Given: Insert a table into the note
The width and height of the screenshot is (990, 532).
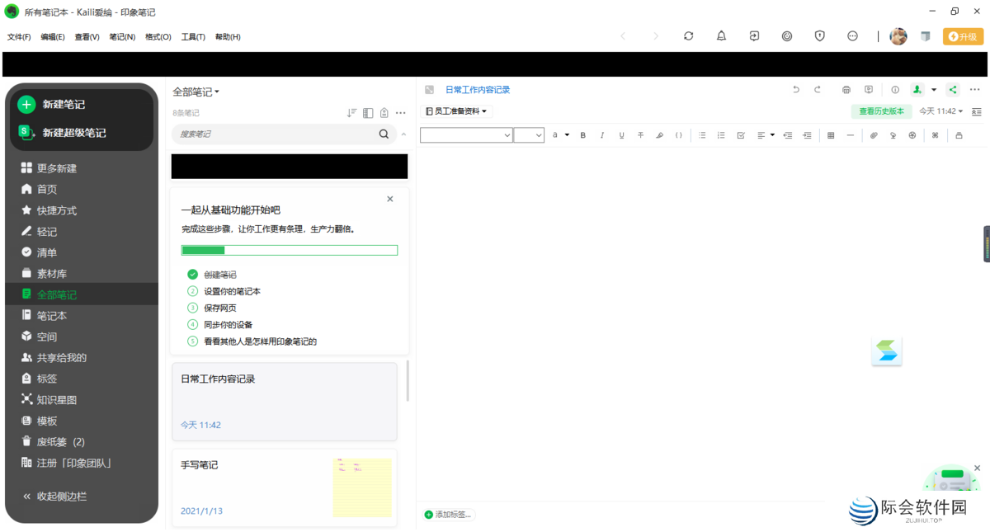Looking at the screenshot, I should click(831, 135).
